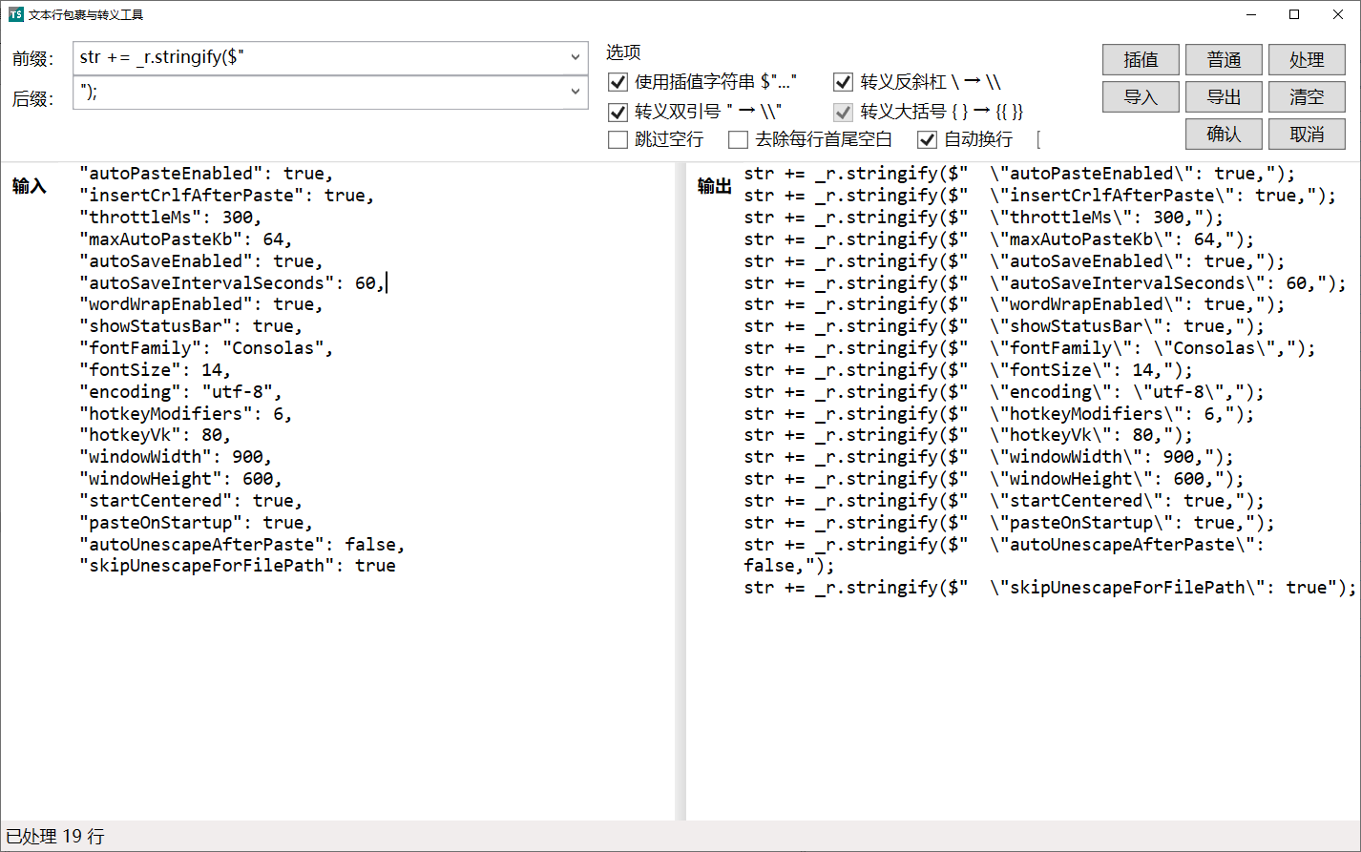
Task: Cancel with the 取消 button
Action: click(x=1307, y=134)
